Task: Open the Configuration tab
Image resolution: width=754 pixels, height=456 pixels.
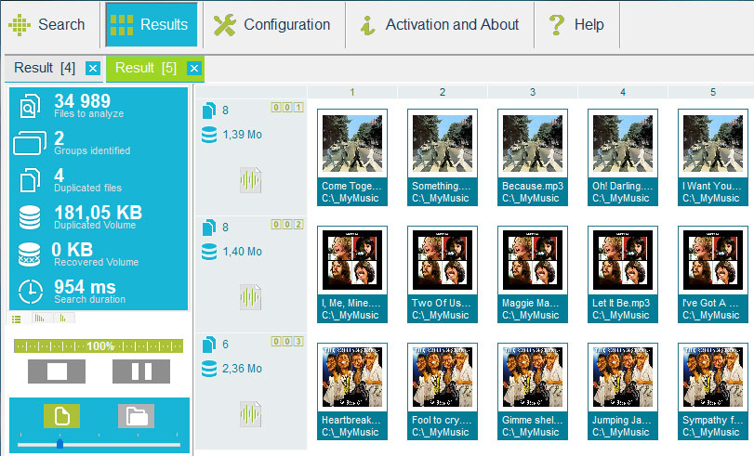Action: (x=272, y=24)
